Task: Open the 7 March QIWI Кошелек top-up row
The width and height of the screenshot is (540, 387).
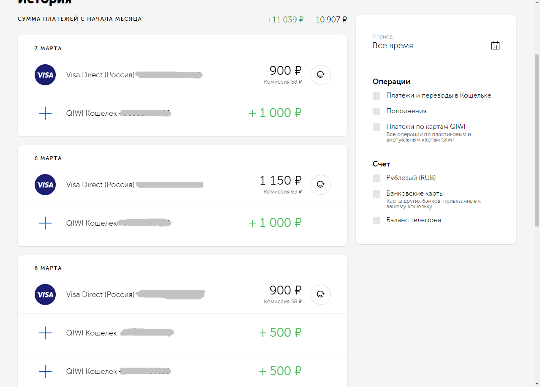Action: click(183, 113)
